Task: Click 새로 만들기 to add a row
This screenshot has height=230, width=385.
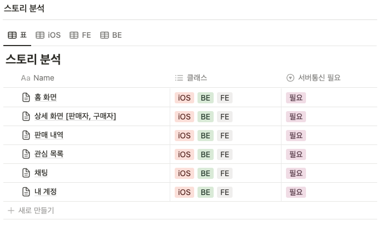Action: pos(36,211)
